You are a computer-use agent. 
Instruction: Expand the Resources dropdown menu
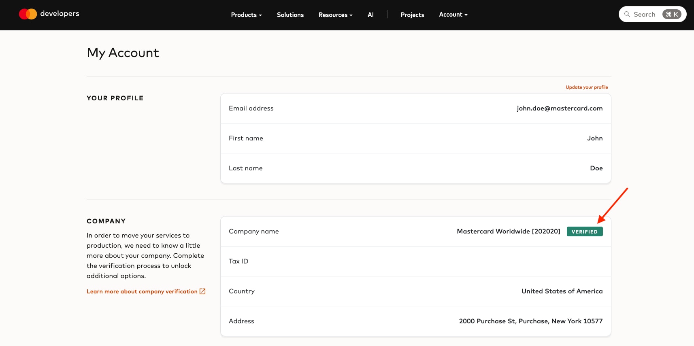tap(335, 15)
